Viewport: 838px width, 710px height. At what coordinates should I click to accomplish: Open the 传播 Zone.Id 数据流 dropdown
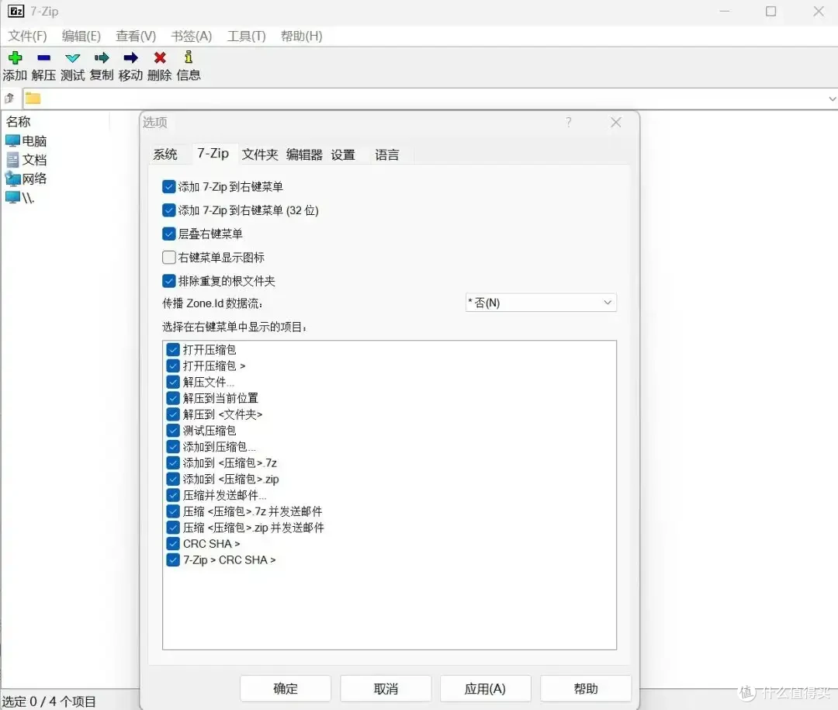point(541,303)
